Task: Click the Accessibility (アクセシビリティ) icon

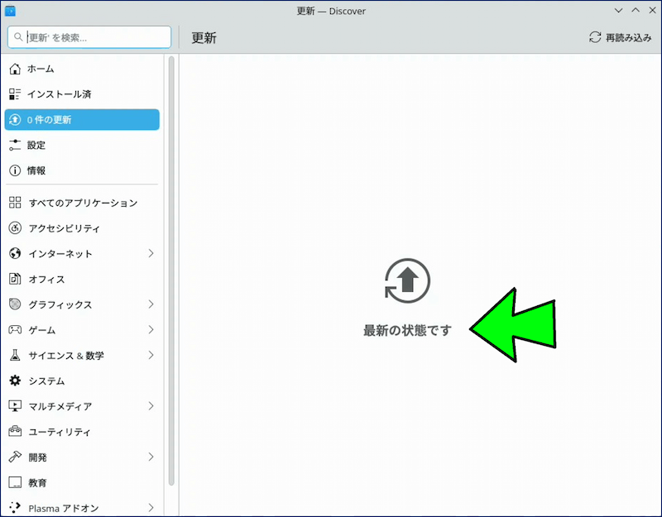Action: point(15,228)
